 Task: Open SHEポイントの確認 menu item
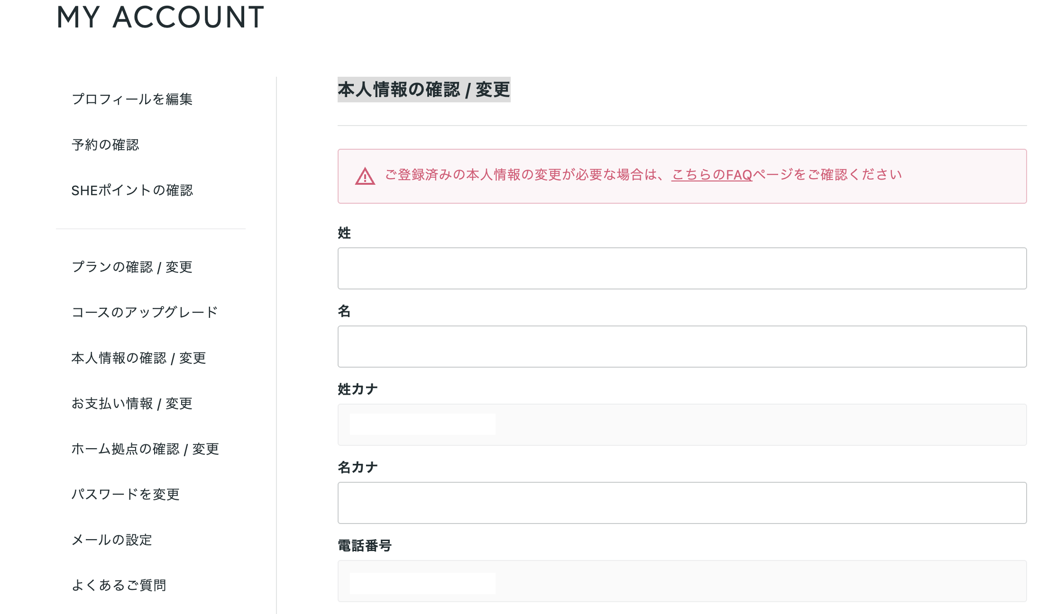coord(132,190)
